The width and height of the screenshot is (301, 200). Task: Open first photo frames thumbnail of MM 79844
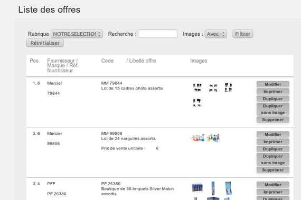197,88
